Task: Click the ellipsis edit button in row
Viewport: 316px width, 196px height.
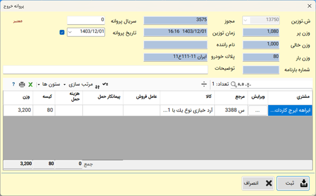Action: point(258,110)
